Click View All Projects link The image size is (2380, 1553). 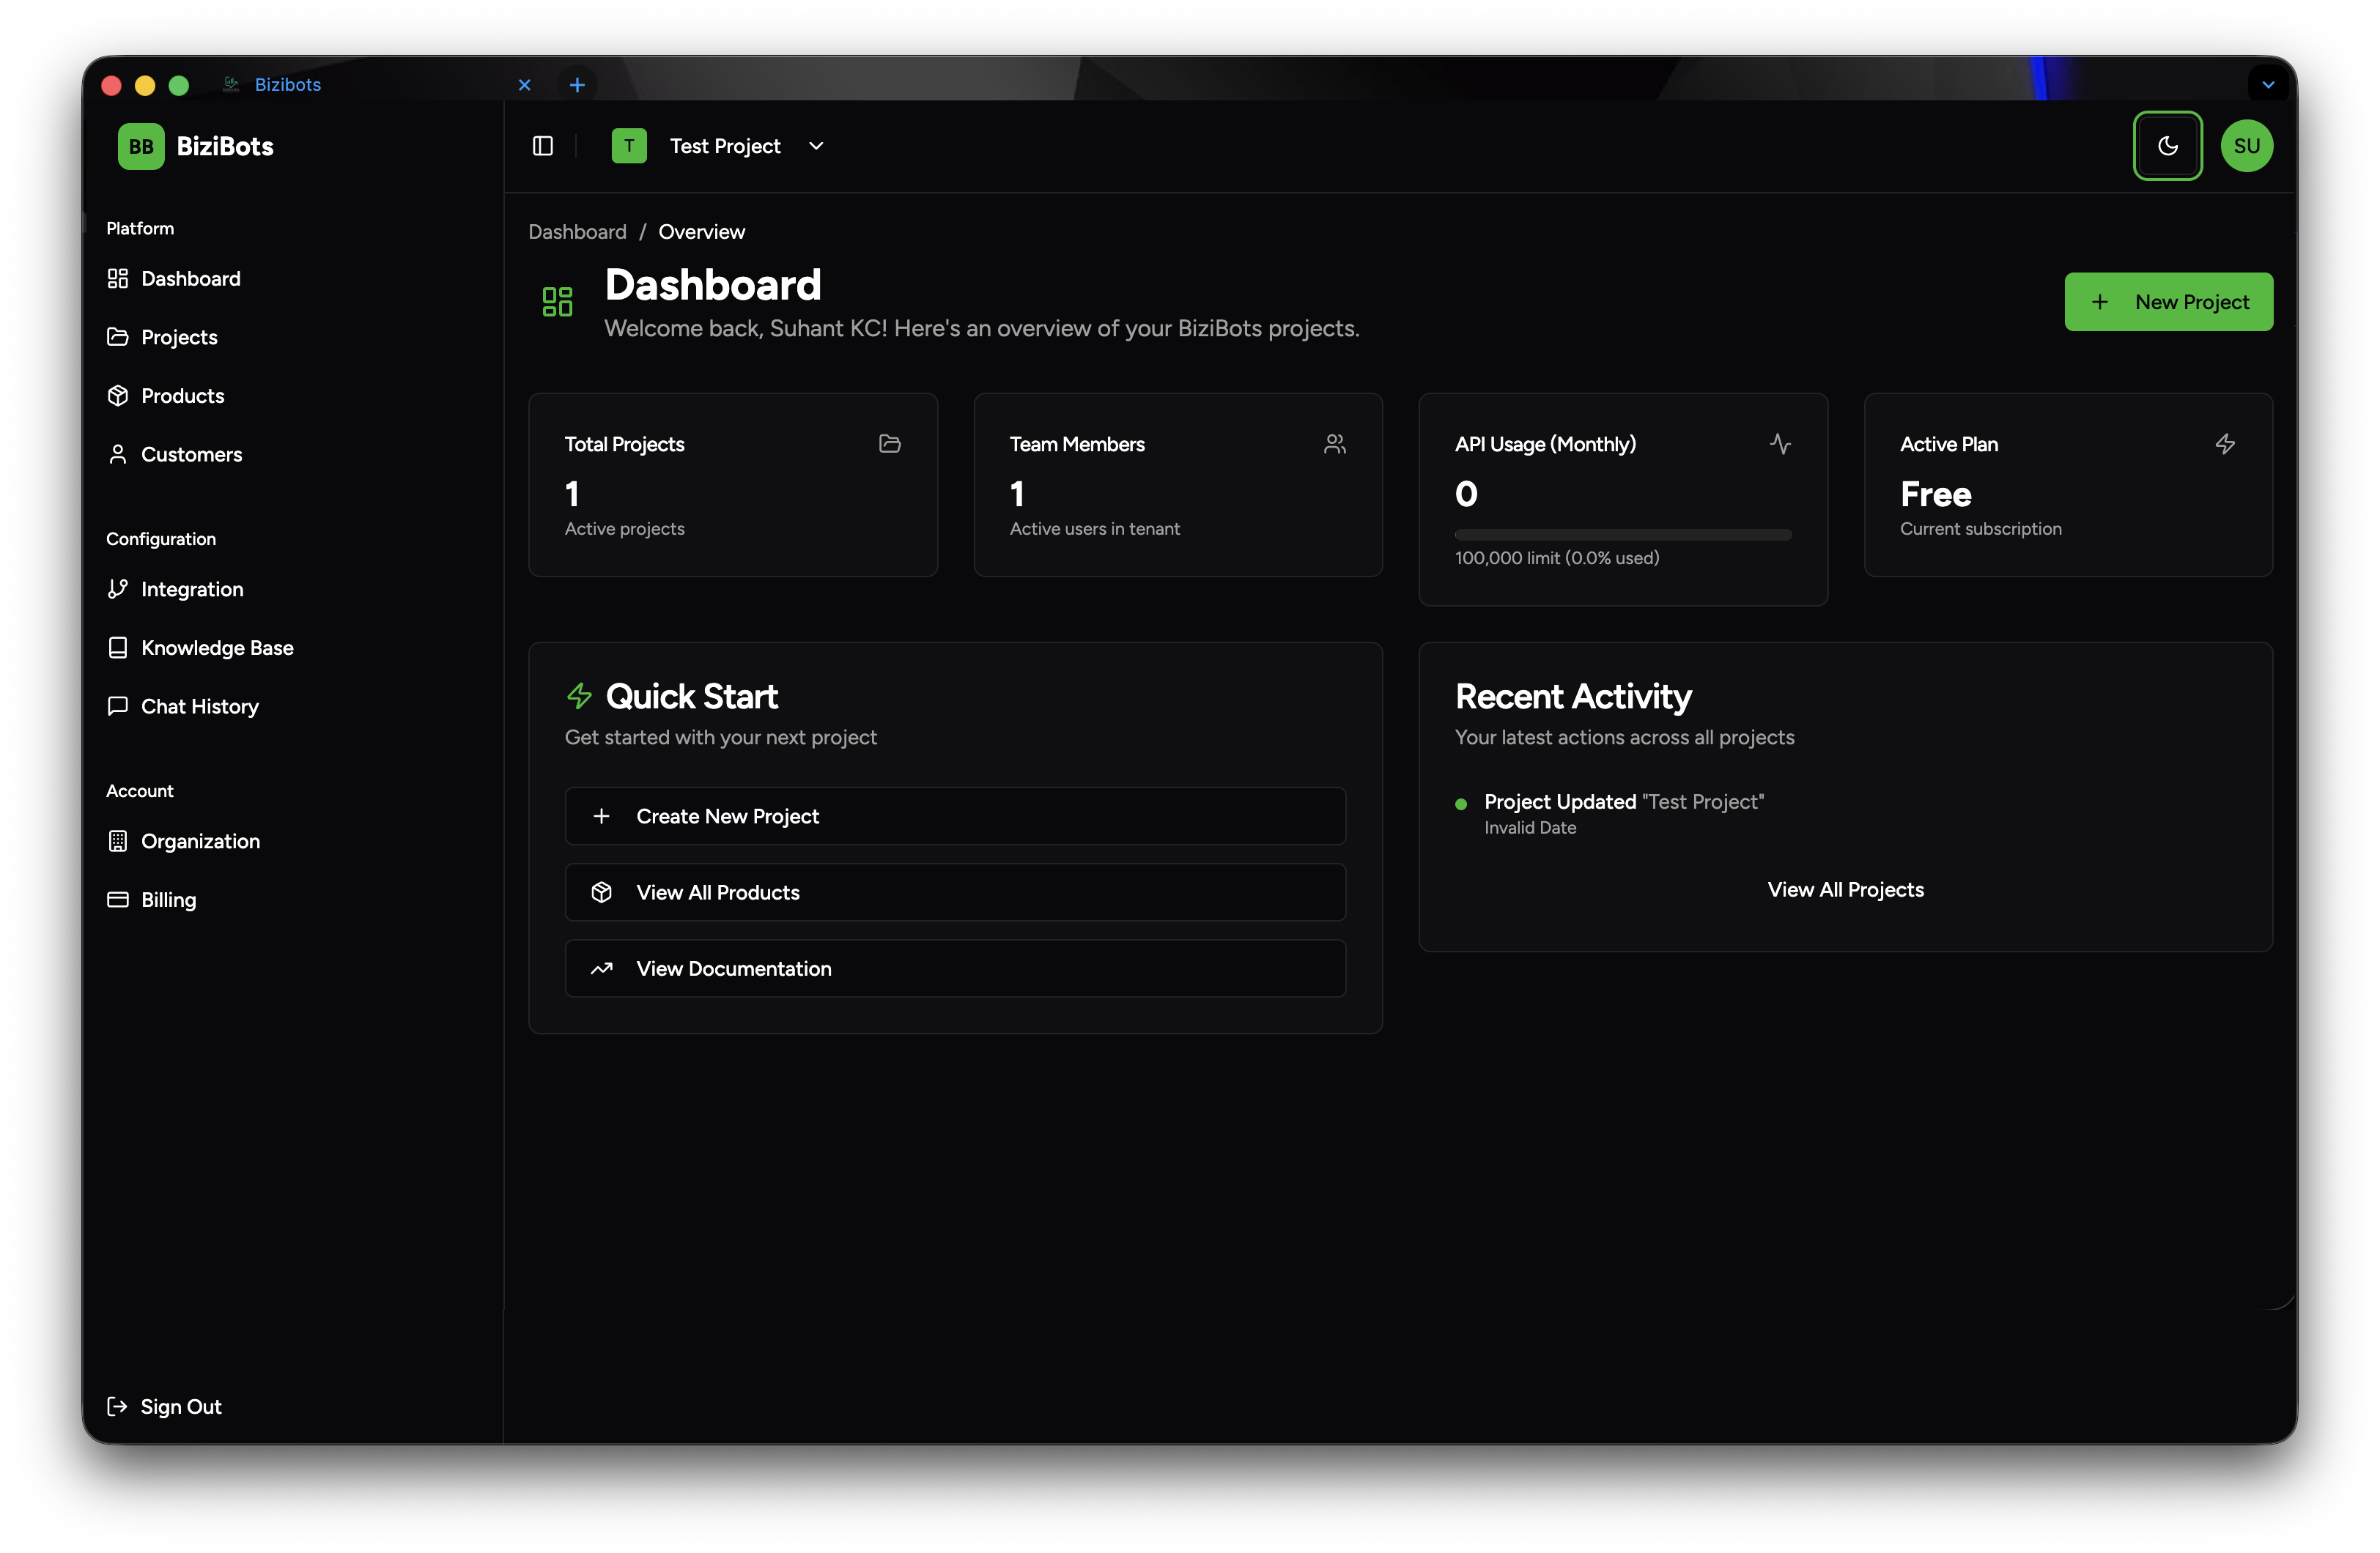pos(1845,890)
